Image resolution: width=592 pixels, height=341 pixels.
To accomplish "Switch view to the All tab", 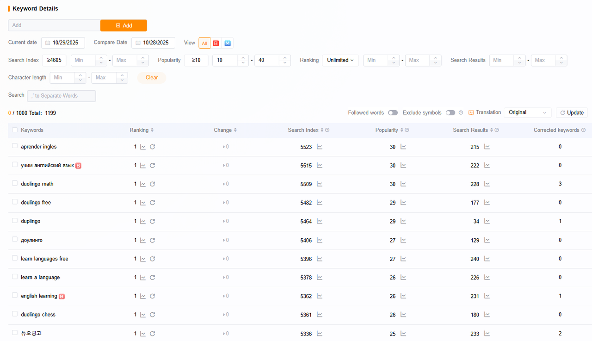I will click(x=204, y=43).
